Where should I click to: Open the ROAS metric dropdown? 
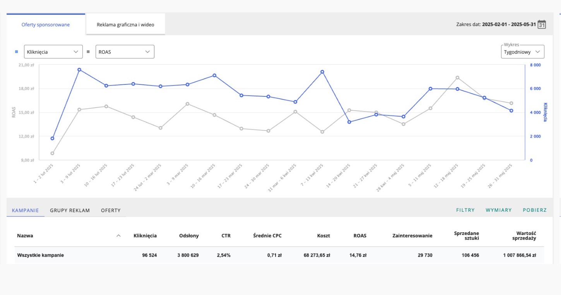click(x=125, y=51)
